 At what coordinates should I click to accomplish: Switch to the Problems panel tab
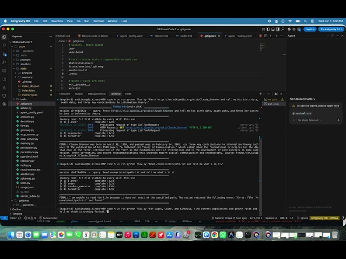point(65,94)
